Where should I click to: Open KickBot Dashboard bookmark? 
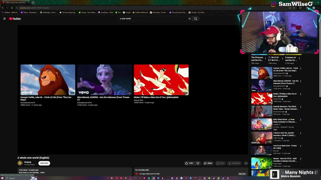point(140,12)
